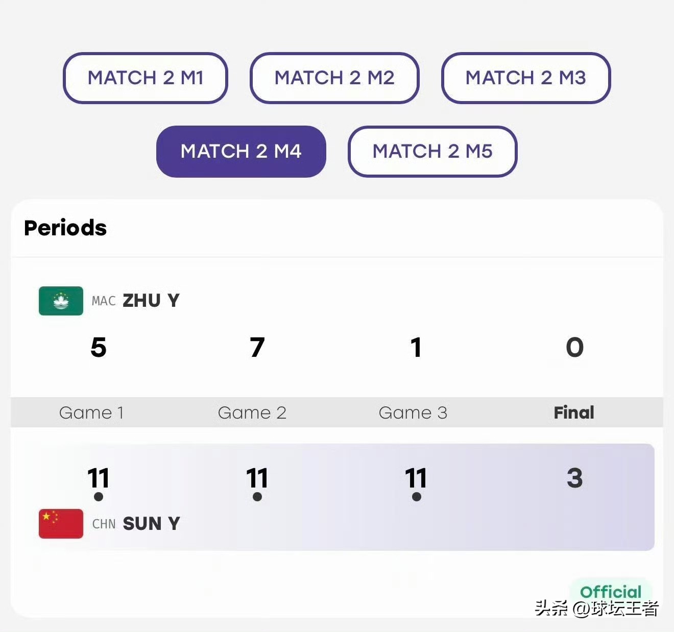Select the Game 3 column header
674x632 pixels.
point(413,412)
